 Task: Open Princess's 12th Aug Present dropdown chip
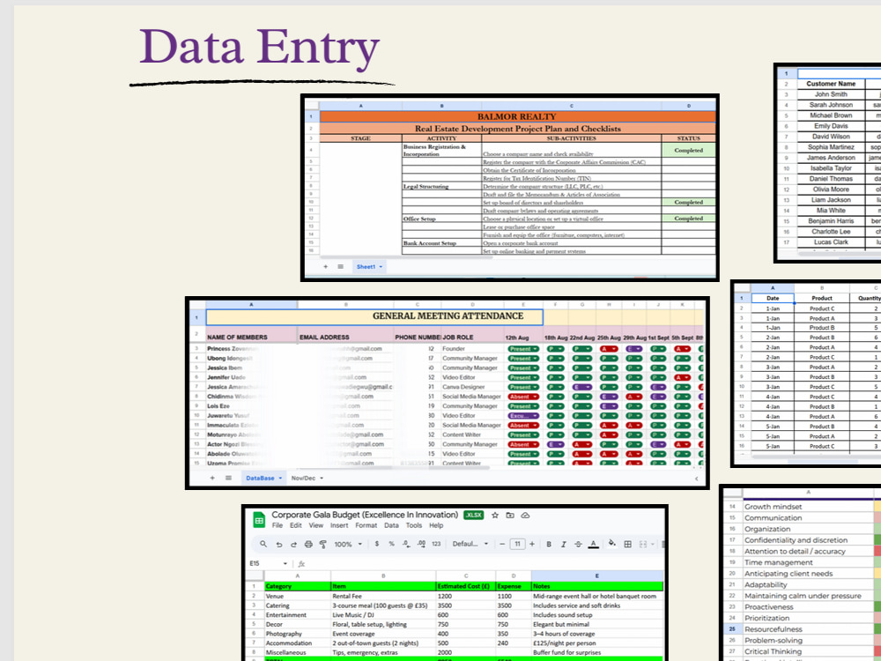523,348
